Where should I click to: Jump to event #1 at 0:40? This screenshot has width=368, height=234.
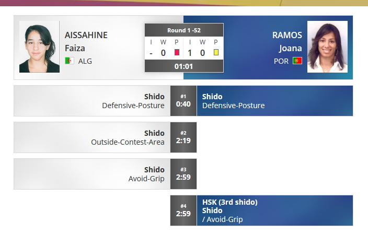pos(183,101)
